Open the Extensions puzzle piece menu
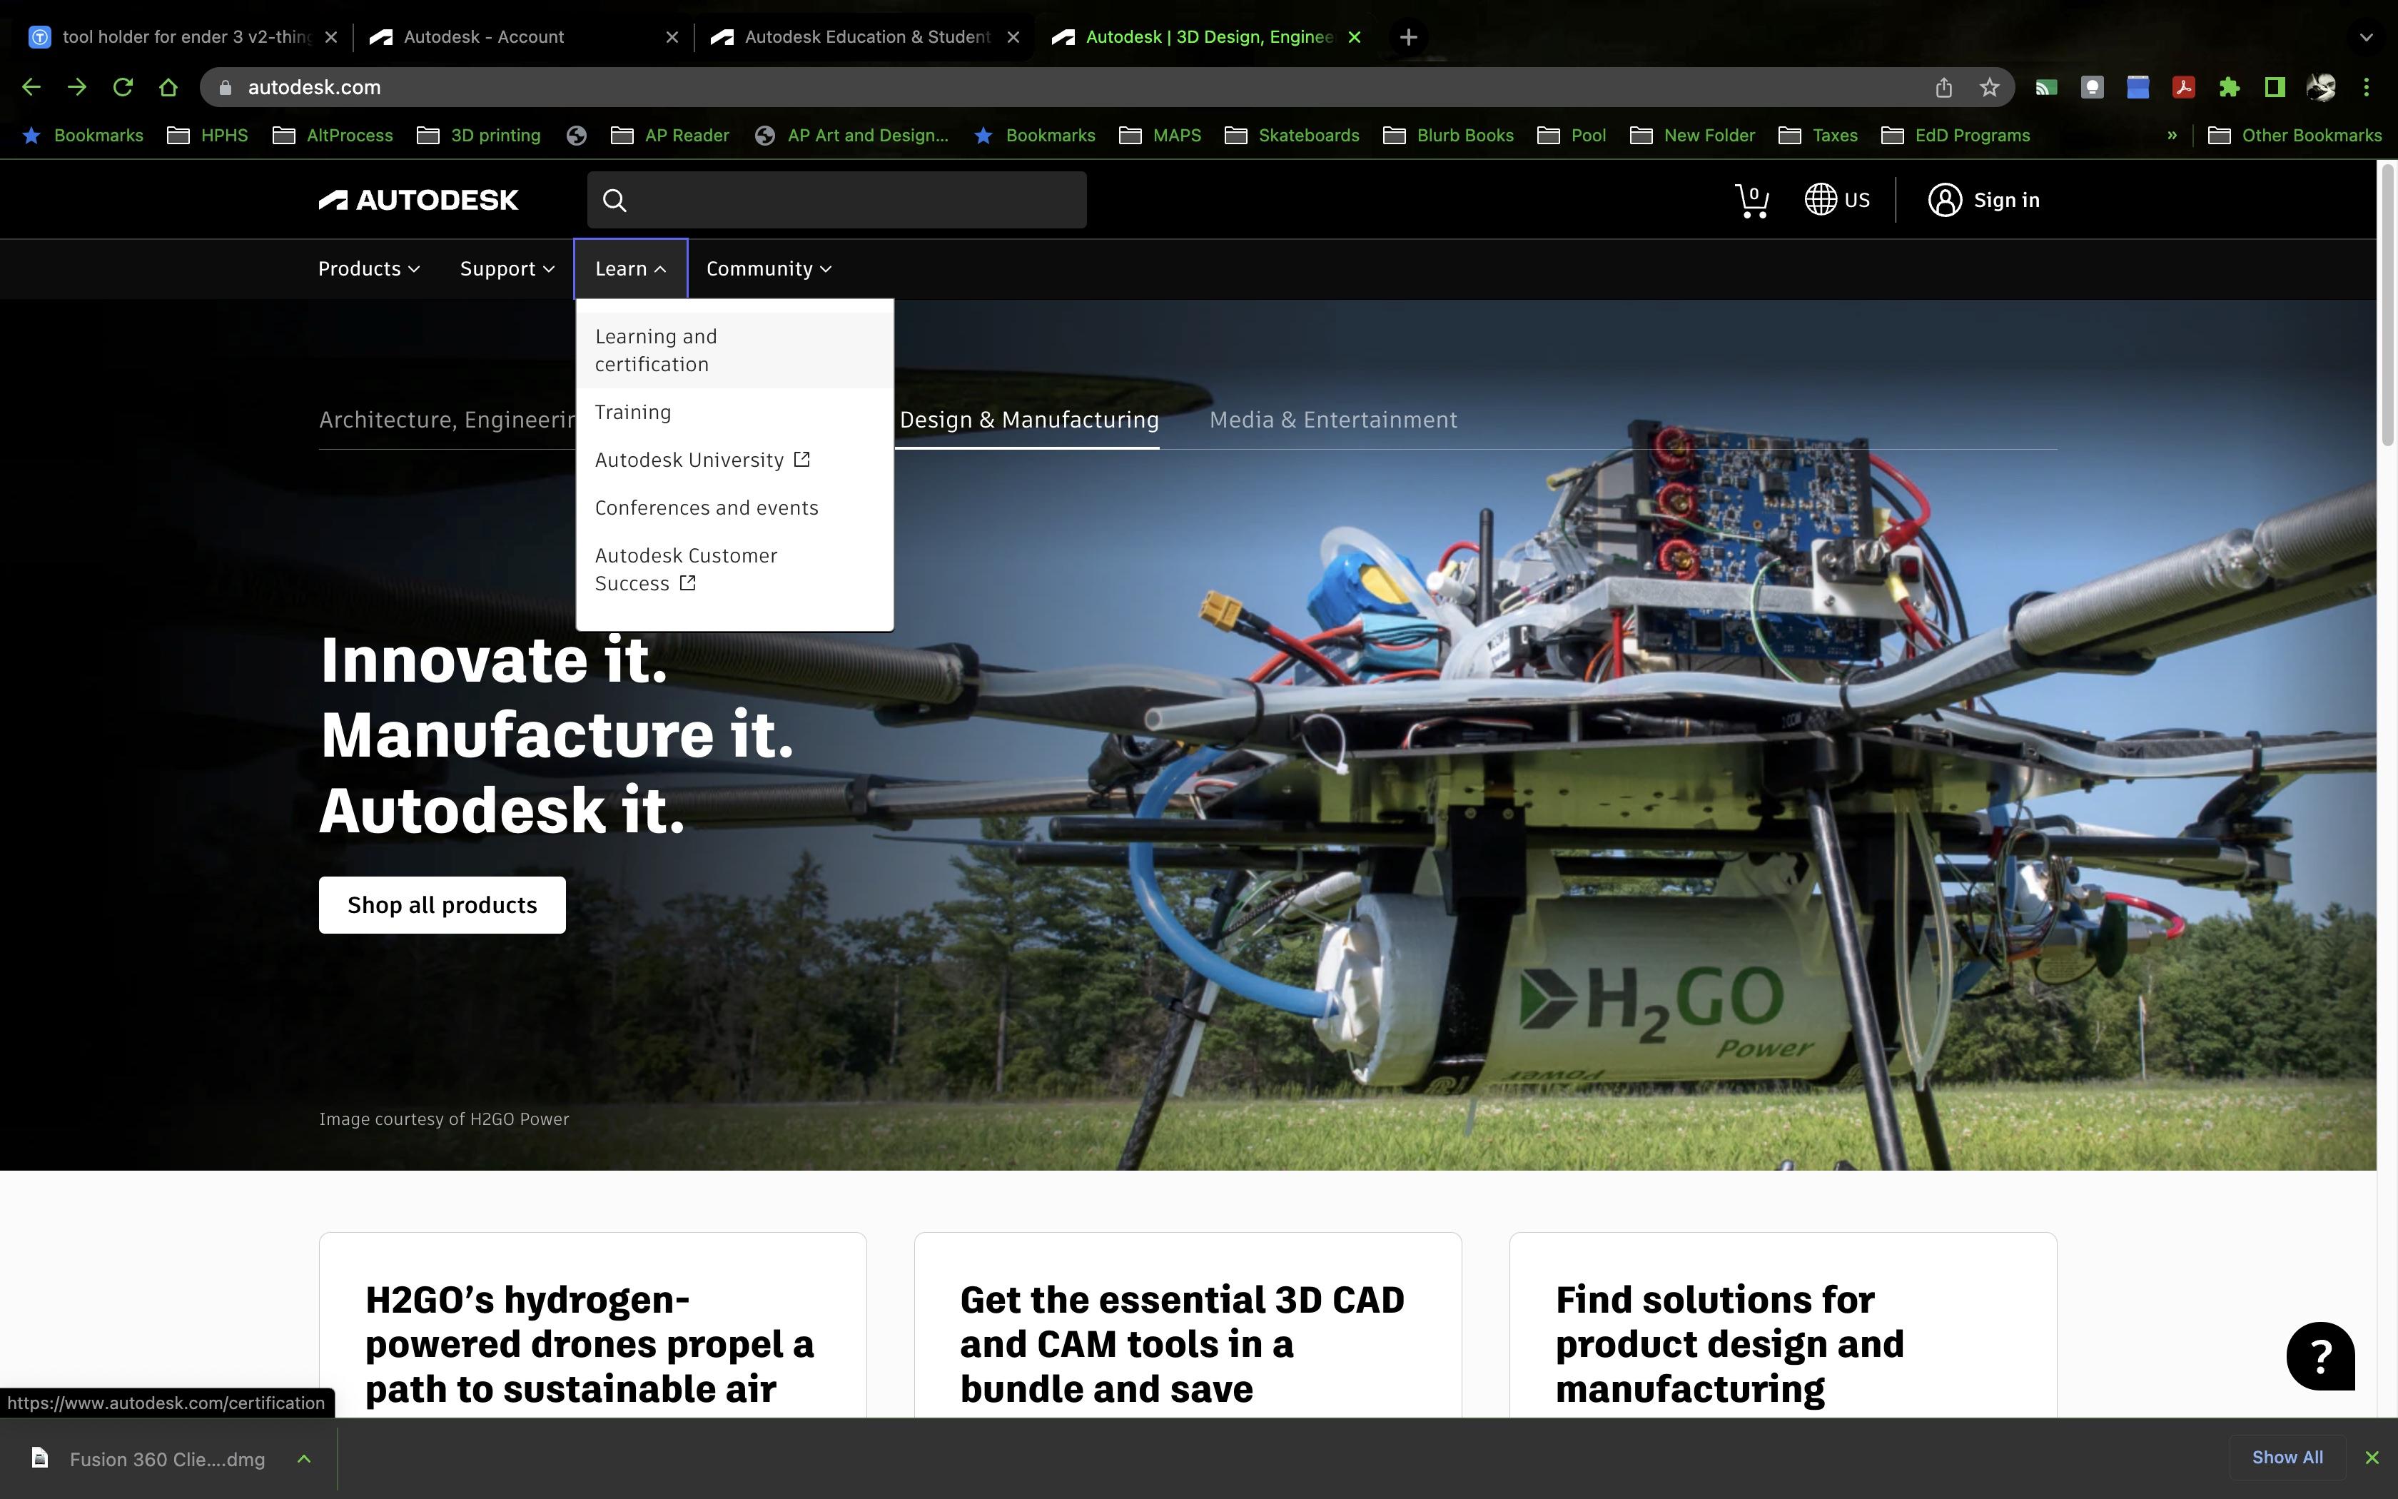Viewport: 2398px width, 1499px height. (x=2229, y=87)
